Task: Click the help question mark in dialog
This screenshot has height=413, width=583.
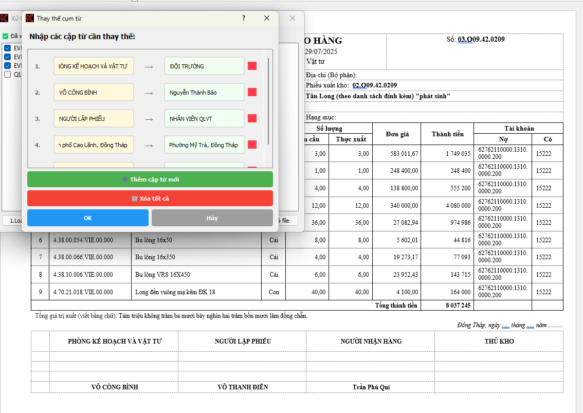Action: coord(244,18)
